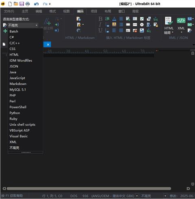The image size is (195, 199).
Task: Choose Perl highlighting
Action: click(26, 101)
